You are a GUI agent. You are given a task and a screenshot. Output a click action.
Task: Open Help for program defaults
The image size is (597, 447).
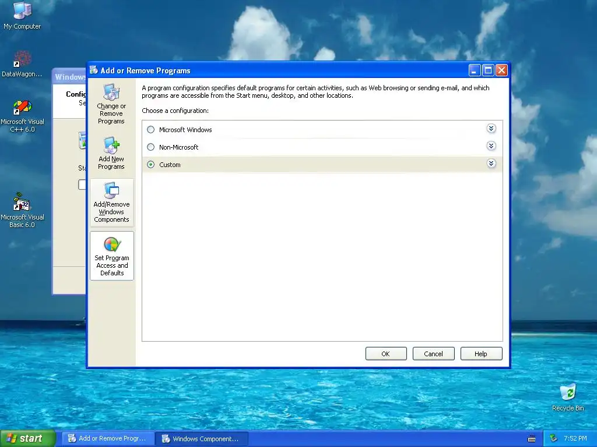(x=481, y=353)
